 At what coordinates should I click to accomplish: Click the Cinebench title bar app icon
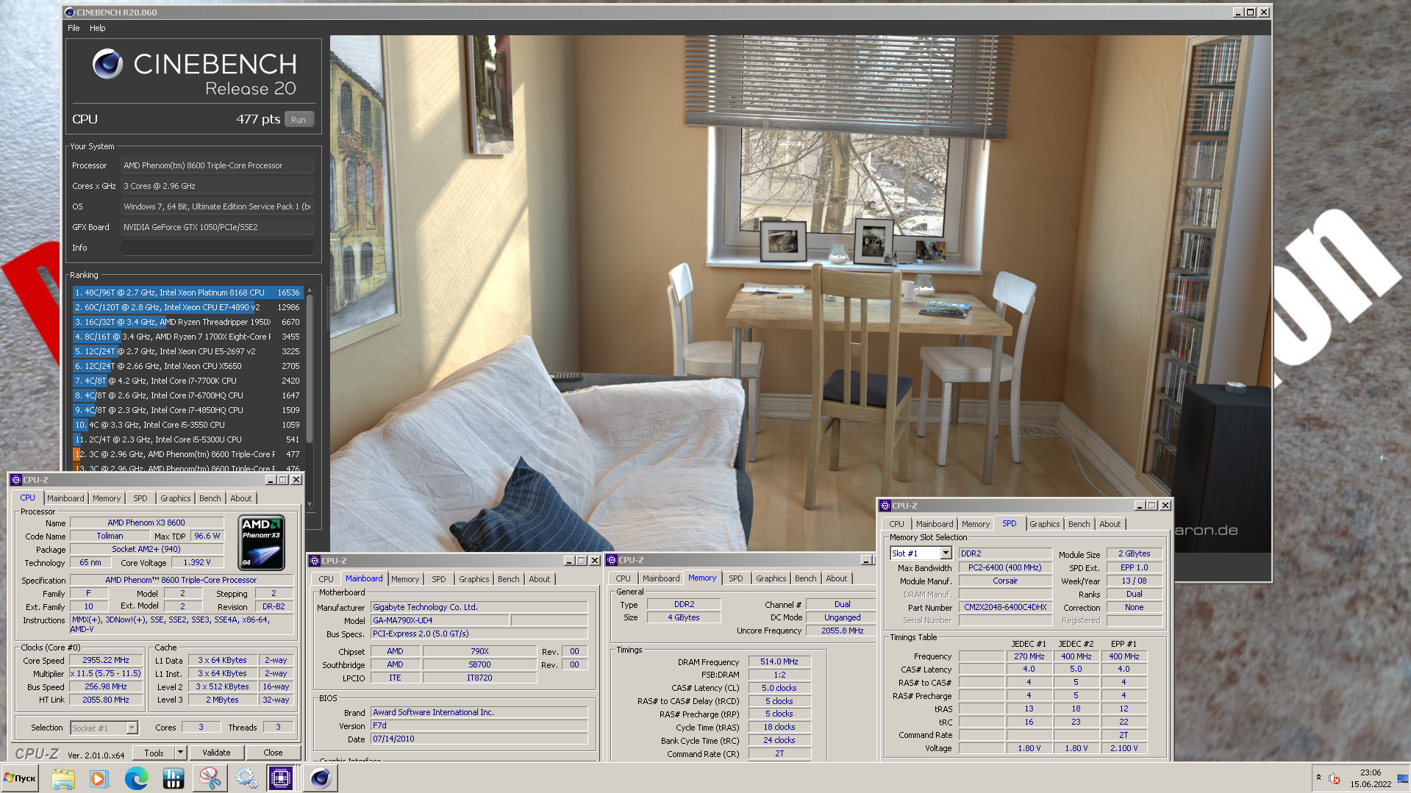click(x=70, y=12)
